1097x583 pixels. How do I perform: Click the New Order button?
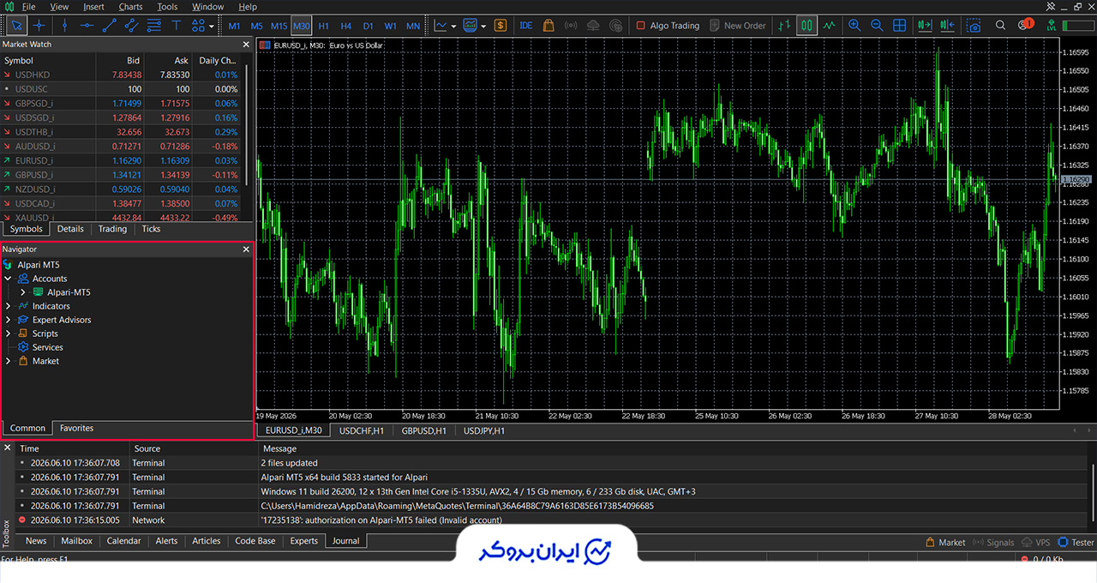pos(737,26)
